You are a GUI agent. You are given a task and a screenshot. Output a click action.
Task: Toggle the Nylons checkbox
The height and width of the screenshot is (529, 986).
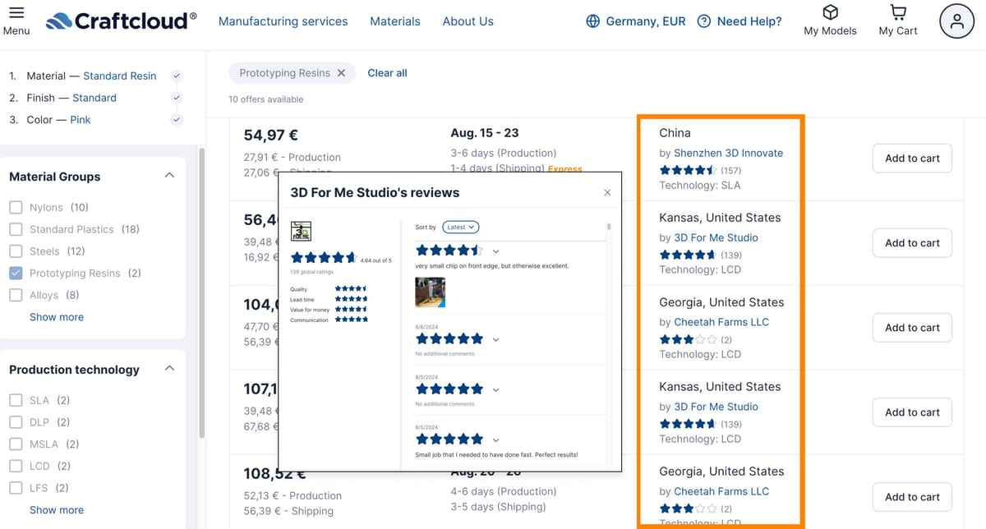(16, 208)
